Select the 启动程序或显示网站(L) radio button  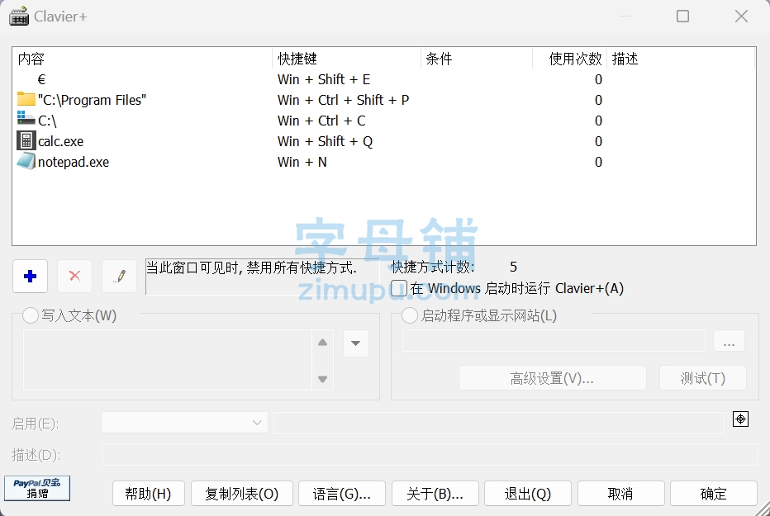click(x=410, y=315)
